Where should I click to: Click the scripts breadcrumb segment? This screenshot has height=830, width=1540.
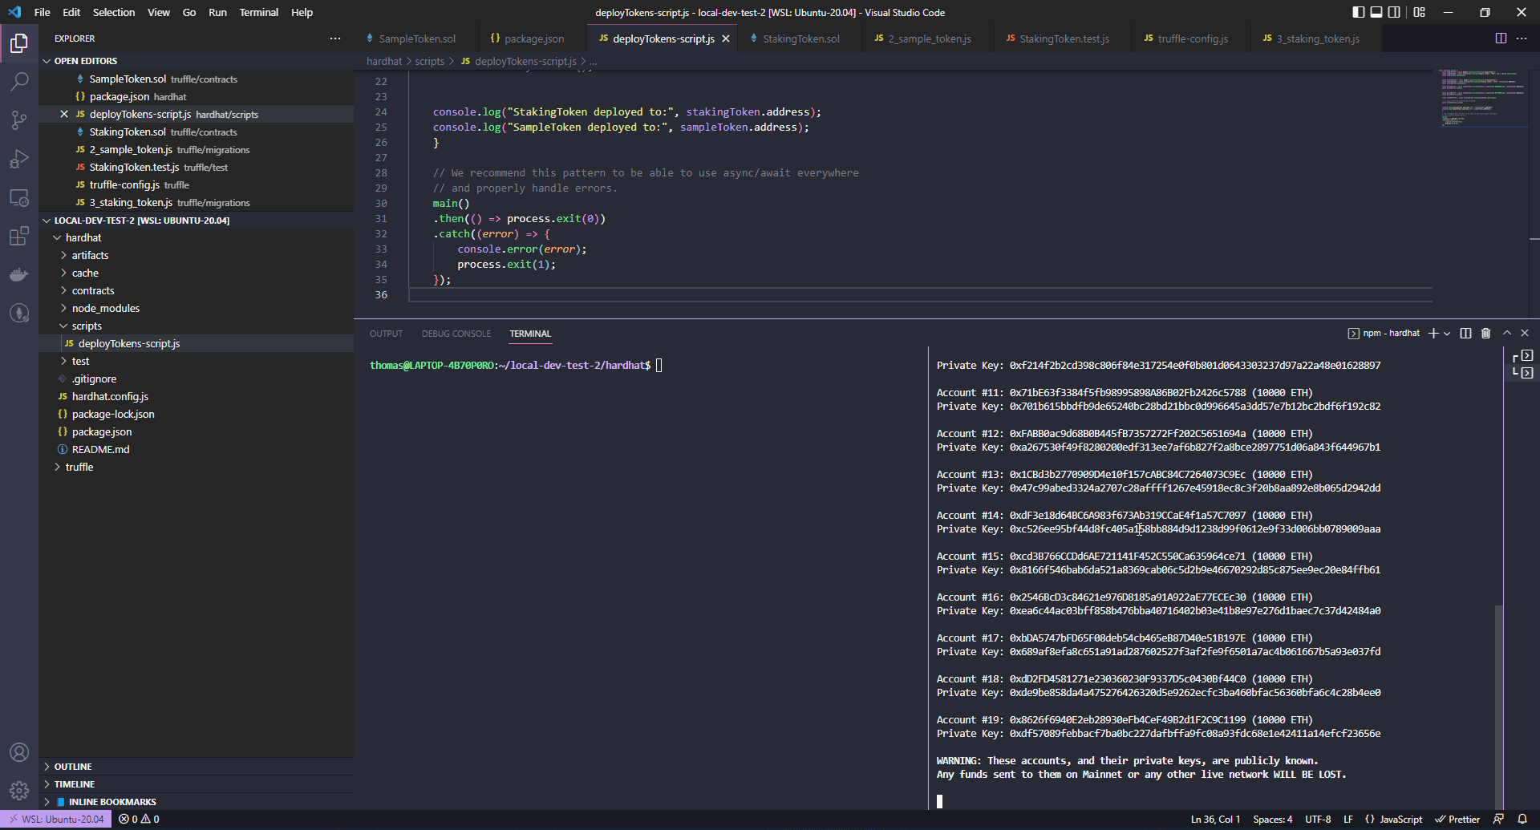pyautogui.click(x=429, y=61)
